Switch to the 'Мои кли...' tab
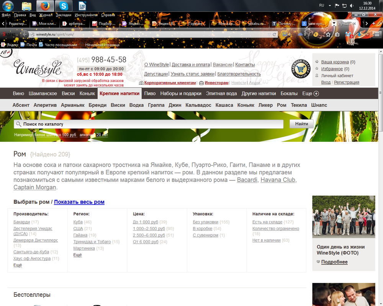Viewport: 383px width, 306px height. tap(45, 24)
